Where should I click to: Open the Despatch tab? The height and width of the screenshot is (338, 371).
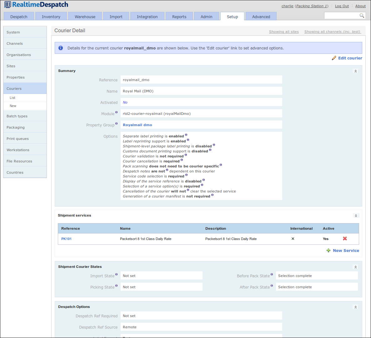19,17
